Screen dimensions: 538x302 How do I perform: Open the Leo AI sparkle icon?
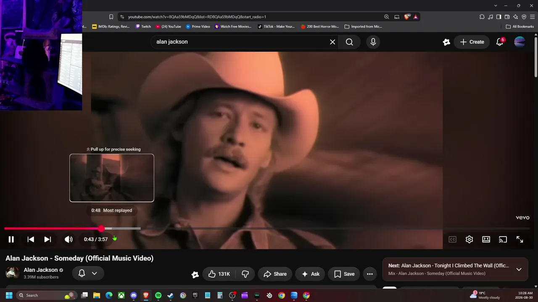(516, 17)
